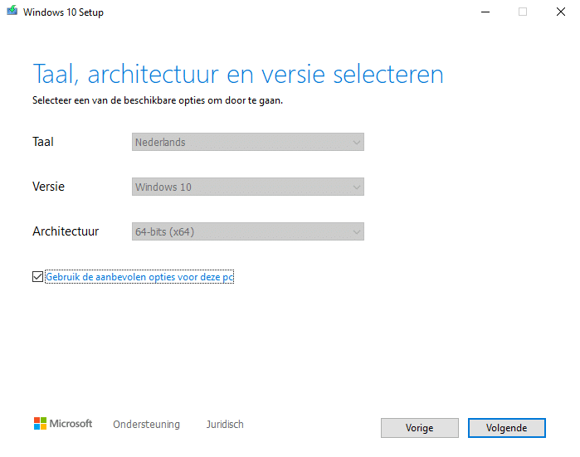The image size is (580, 457).
Task: Open the Taal dropdown showing Nederlands
Action: pos(248,142)
